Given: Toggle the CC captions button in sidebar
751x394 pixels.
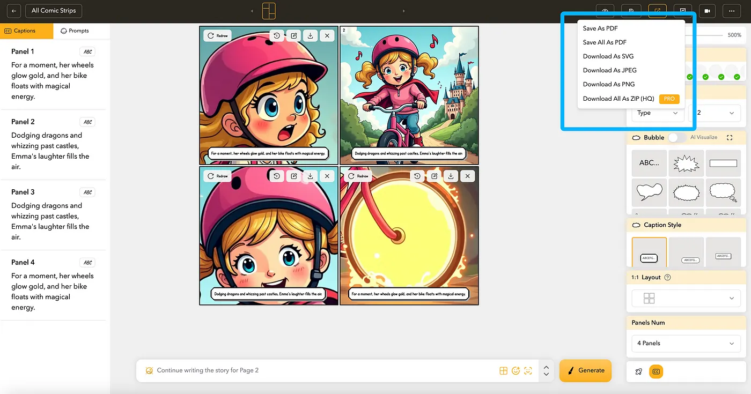Looking at the screenshot, I should point(656,371).
